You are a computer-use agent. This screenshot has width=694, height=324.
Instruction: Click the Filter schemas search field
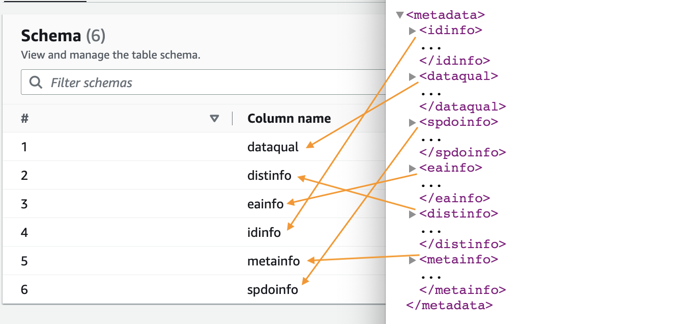click(x=204, y=83)
